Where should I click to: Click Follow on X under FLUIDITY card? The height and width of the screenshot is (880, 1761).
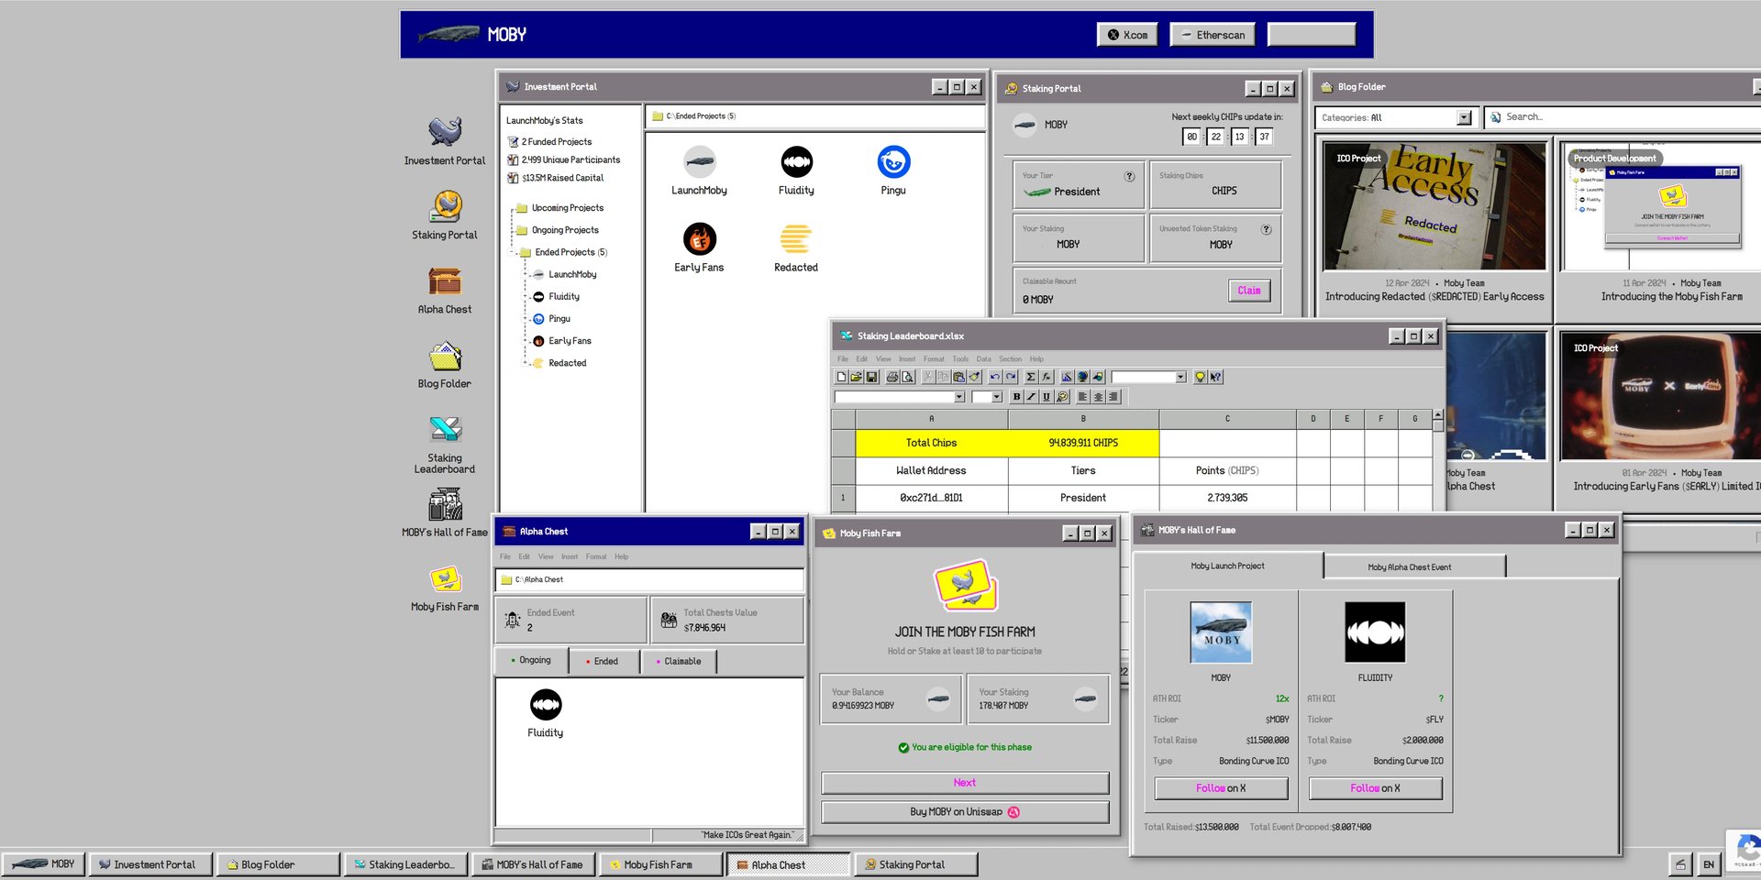click(1375, 788)
